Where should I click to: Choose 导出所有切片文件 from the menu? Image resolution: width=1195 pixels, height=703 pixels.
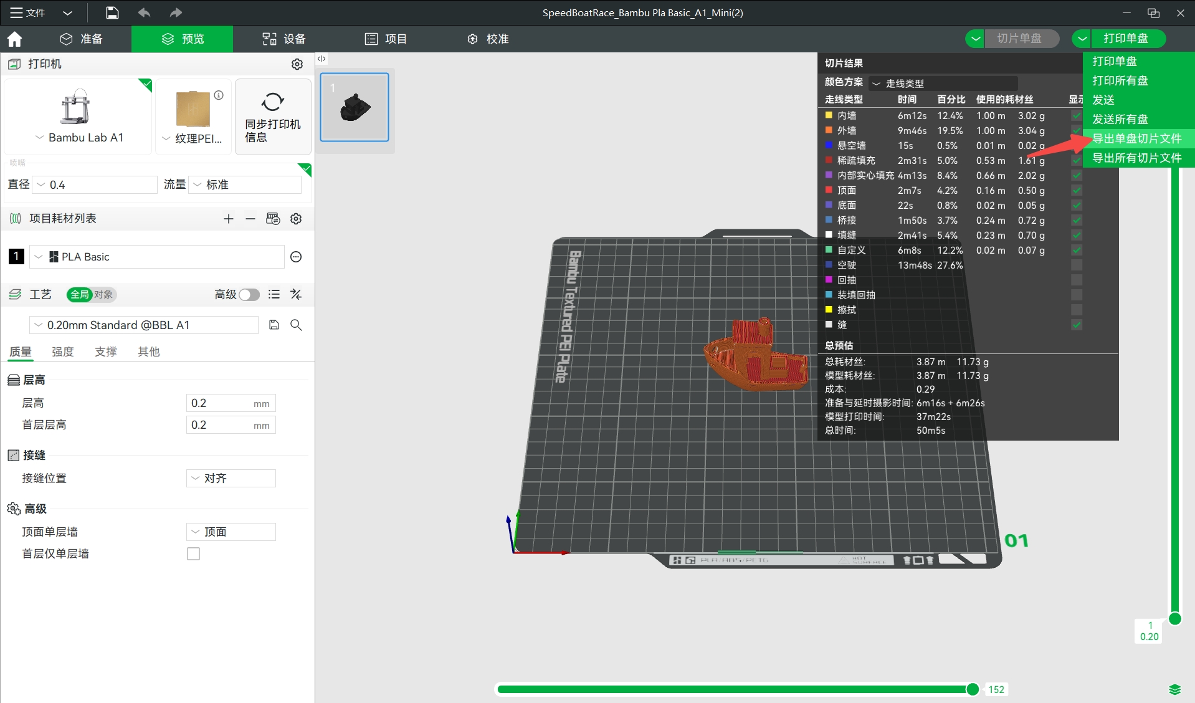coord(1137,158)
